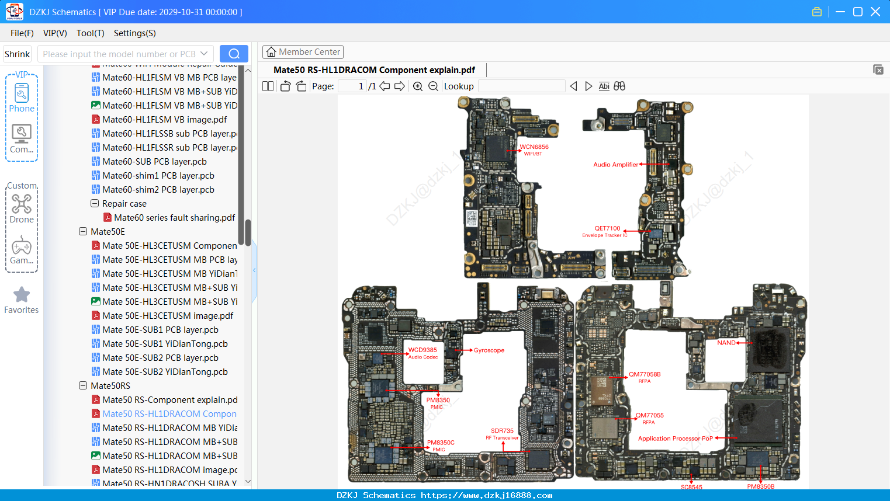Viewport: 890px width, 501px height.
Task: Select the Mate50 RS-HL1DRACOM Component explain.pdf tab
Action: click(374, 70)
